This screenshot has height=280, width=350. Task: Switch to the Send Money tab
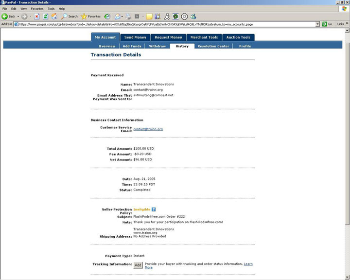(135, 37)
